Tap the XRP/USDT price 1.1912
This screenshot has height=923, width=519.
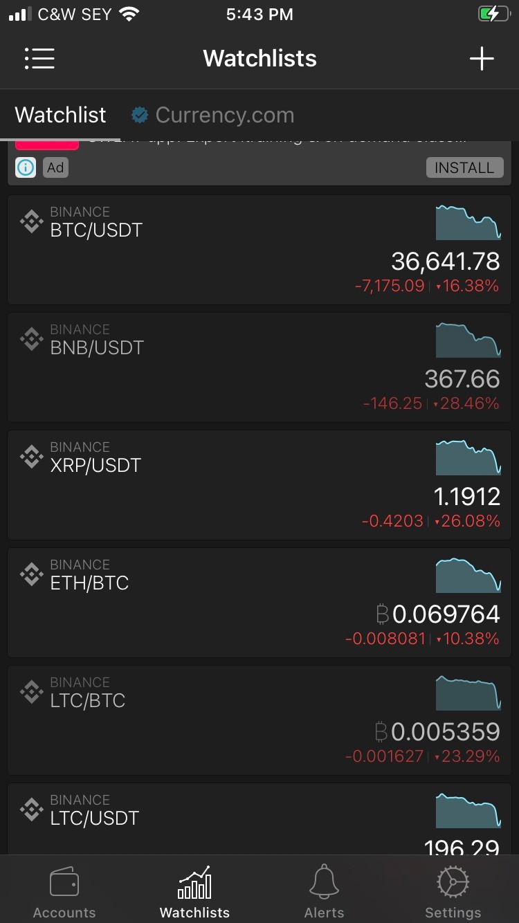tap(466, 496)
